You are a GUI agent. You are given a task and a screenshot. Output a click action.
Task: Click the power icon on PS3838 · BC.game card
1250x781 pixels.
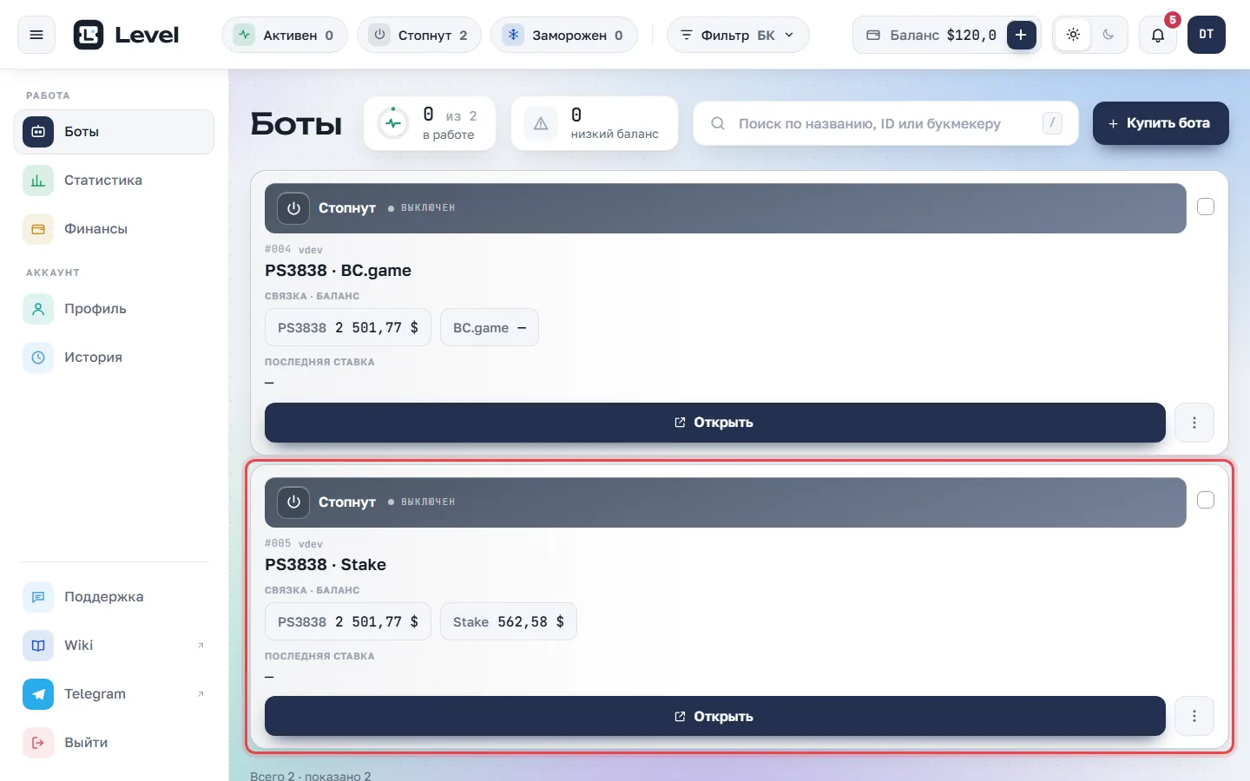click(293, 208)
